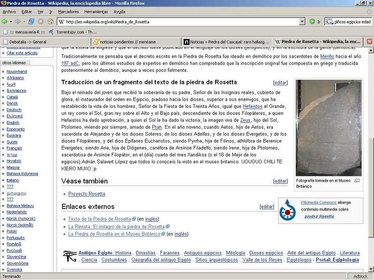Image resolution: width=374 pixels, height=280 pixels.
Task: Click the Forward arrow button
Action: click(x=18, y=21)
